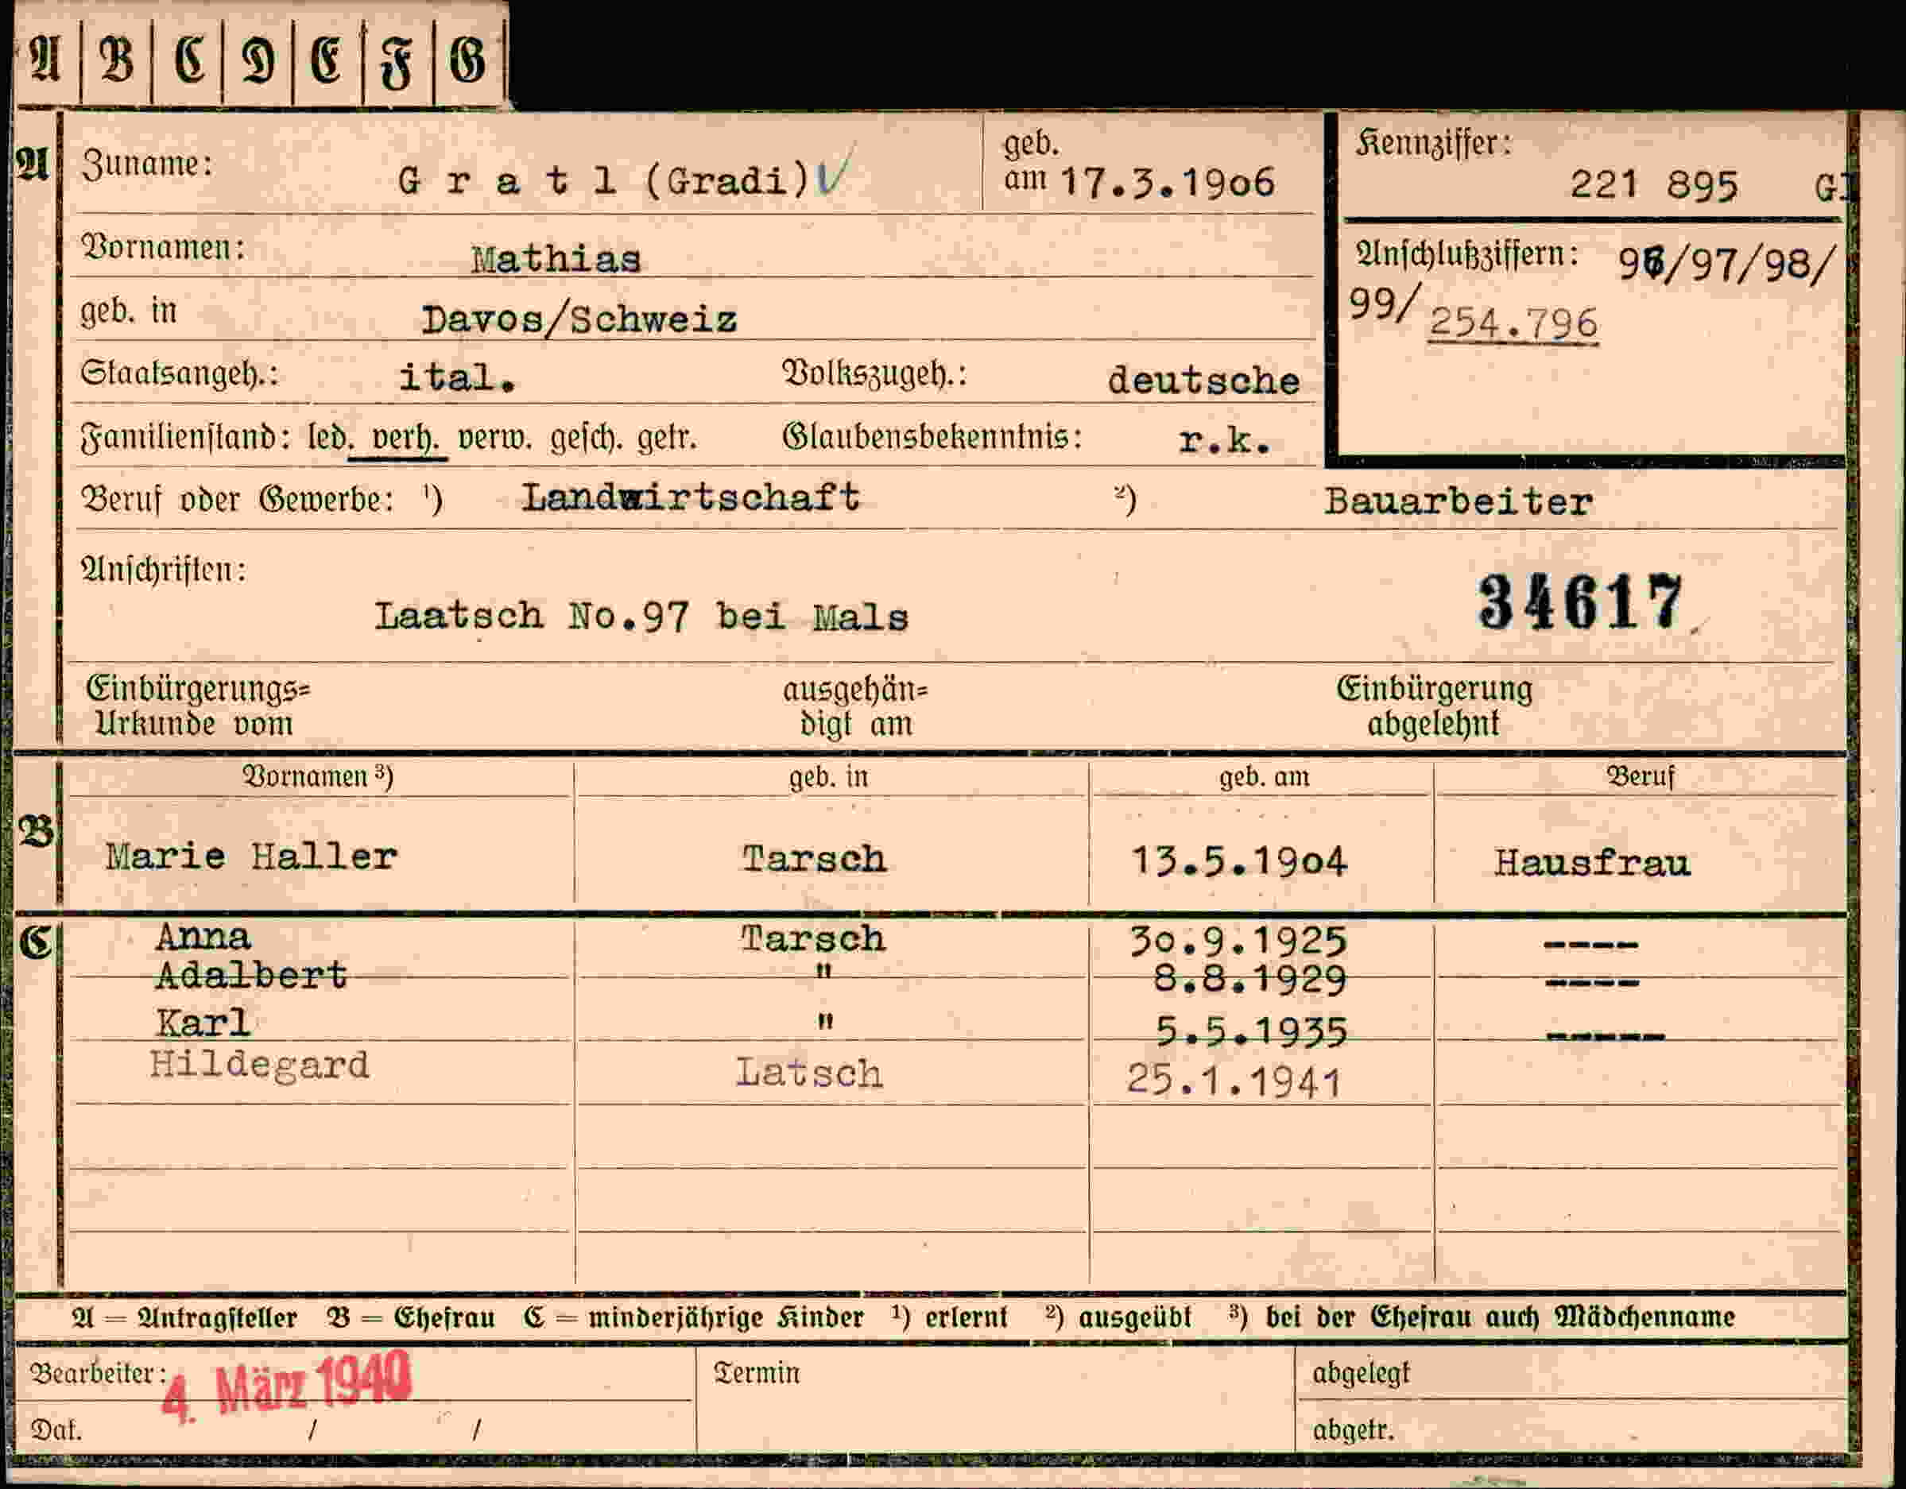Click the 'Vornamen 3)' table column header
The image size is (1906, 1489).
tap(318, 775)
